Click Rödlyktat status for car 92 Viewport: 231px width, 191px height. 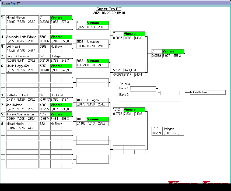61,95
